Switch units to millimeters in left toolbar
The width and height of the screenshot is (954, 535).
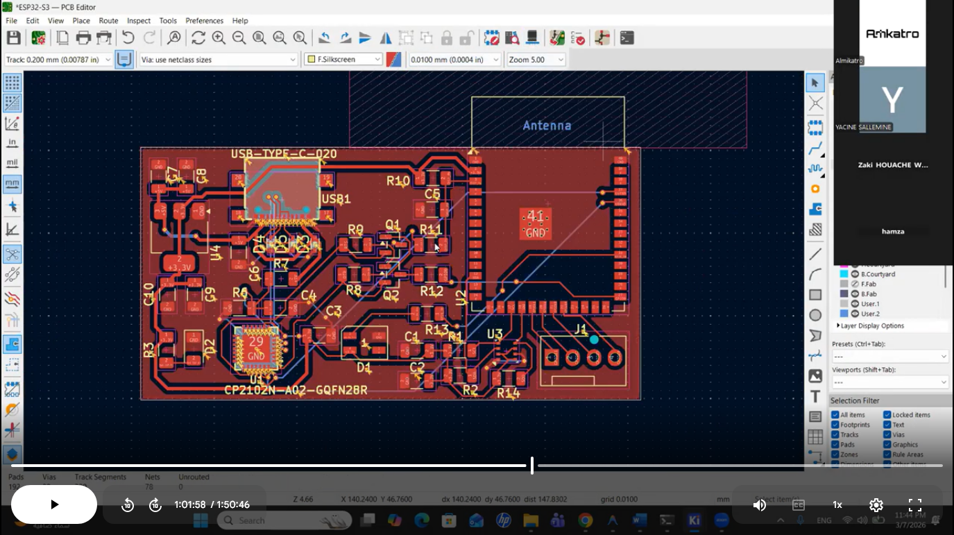click(x=12, y=184)
